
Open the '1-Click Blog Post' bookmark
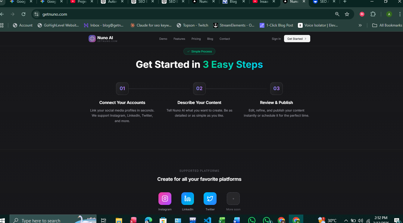[276, 25]
